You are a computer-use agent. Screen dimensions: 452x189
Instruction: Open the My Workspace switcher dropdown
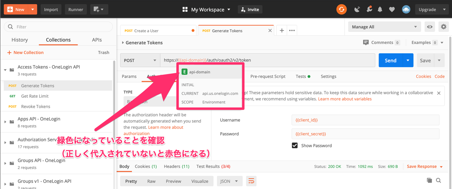[x=206, y=9]
